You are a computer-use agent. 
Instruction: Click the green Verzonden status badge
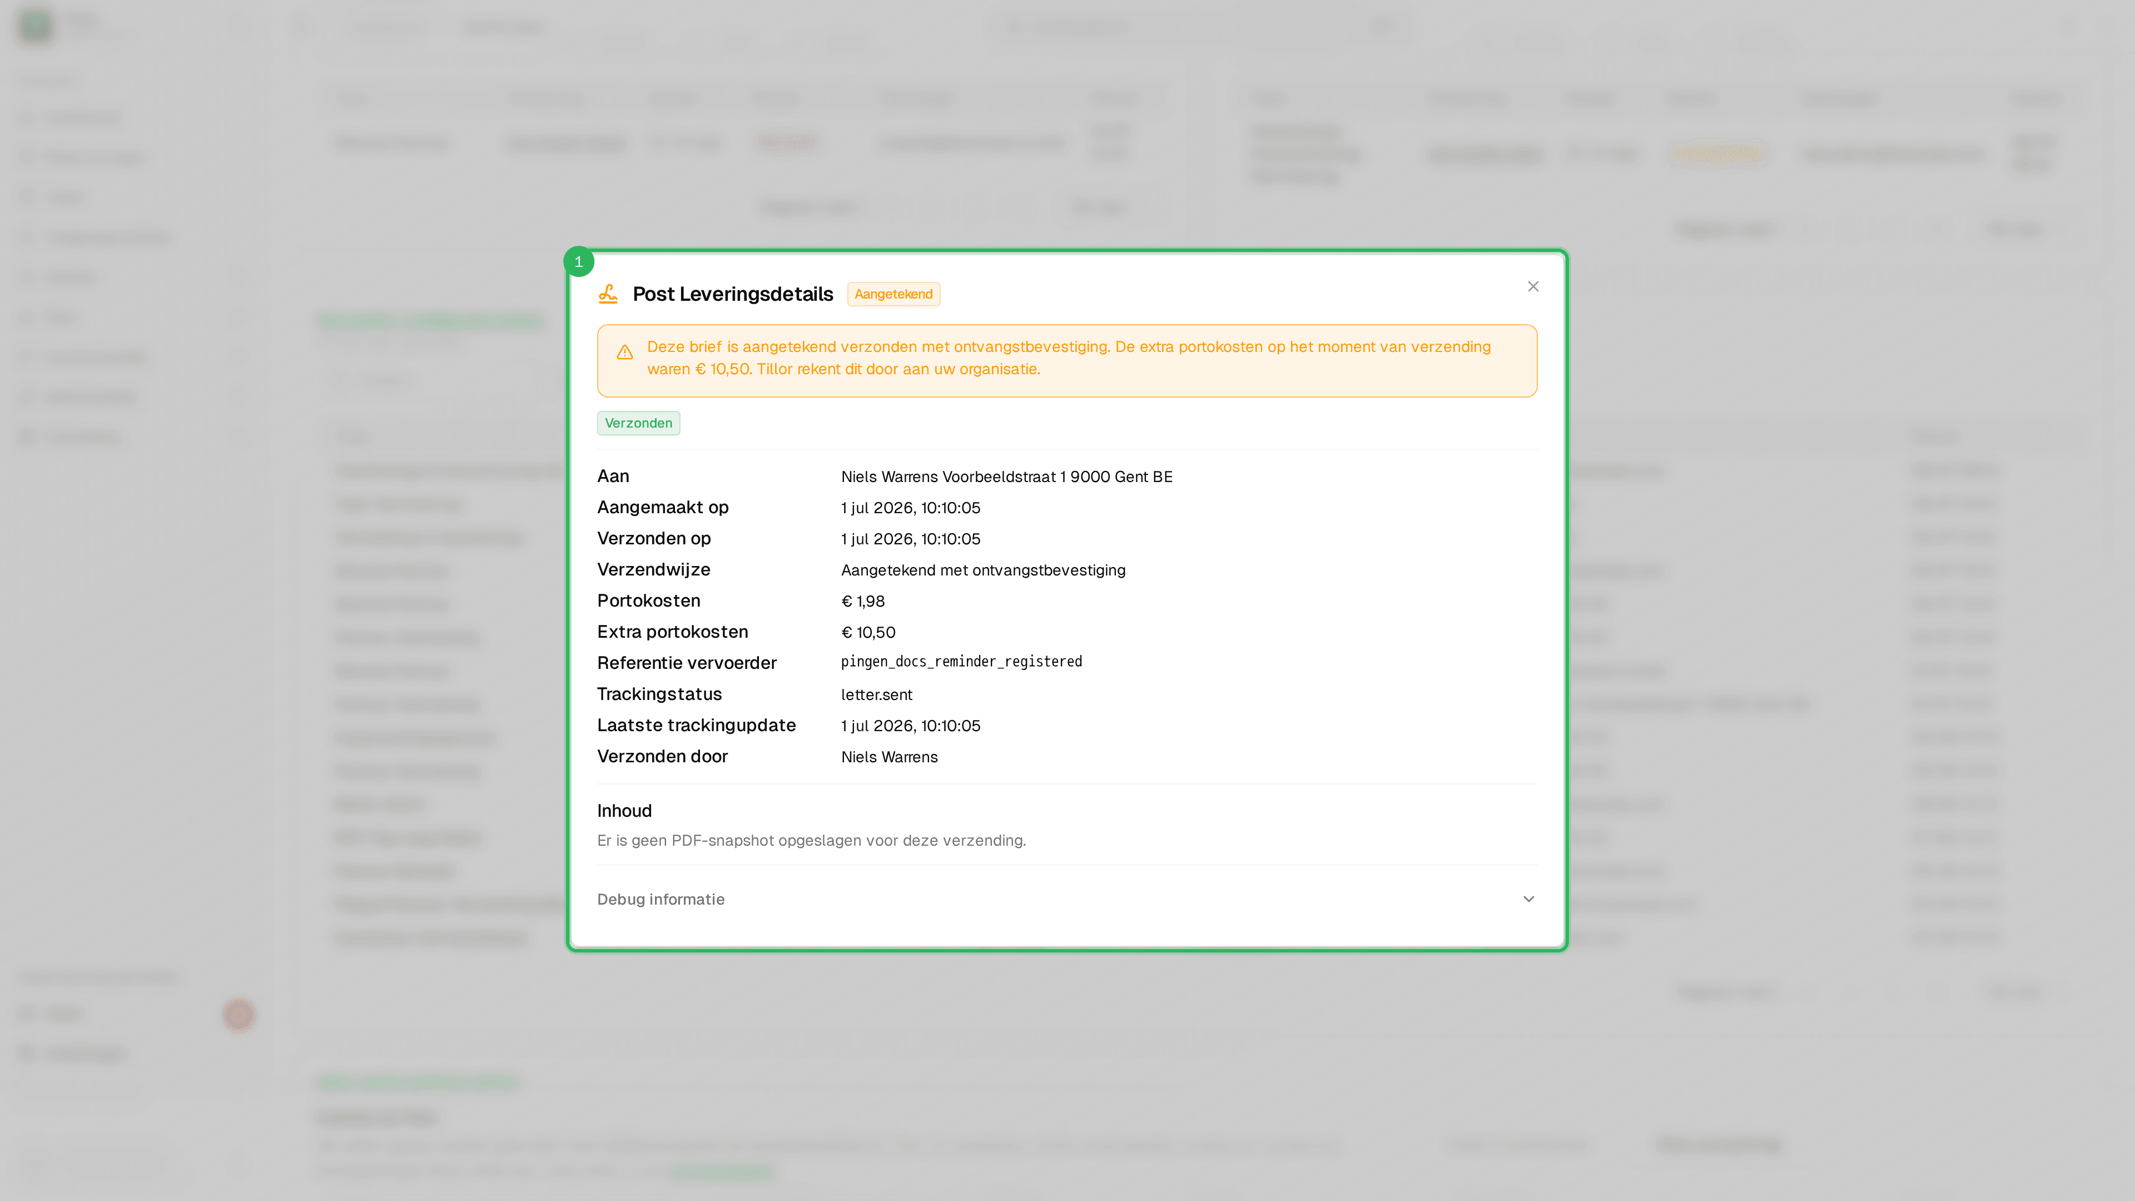tap(638, 424)
